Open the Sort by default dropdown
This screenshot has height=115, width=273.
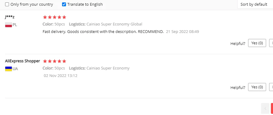point(255,4)
